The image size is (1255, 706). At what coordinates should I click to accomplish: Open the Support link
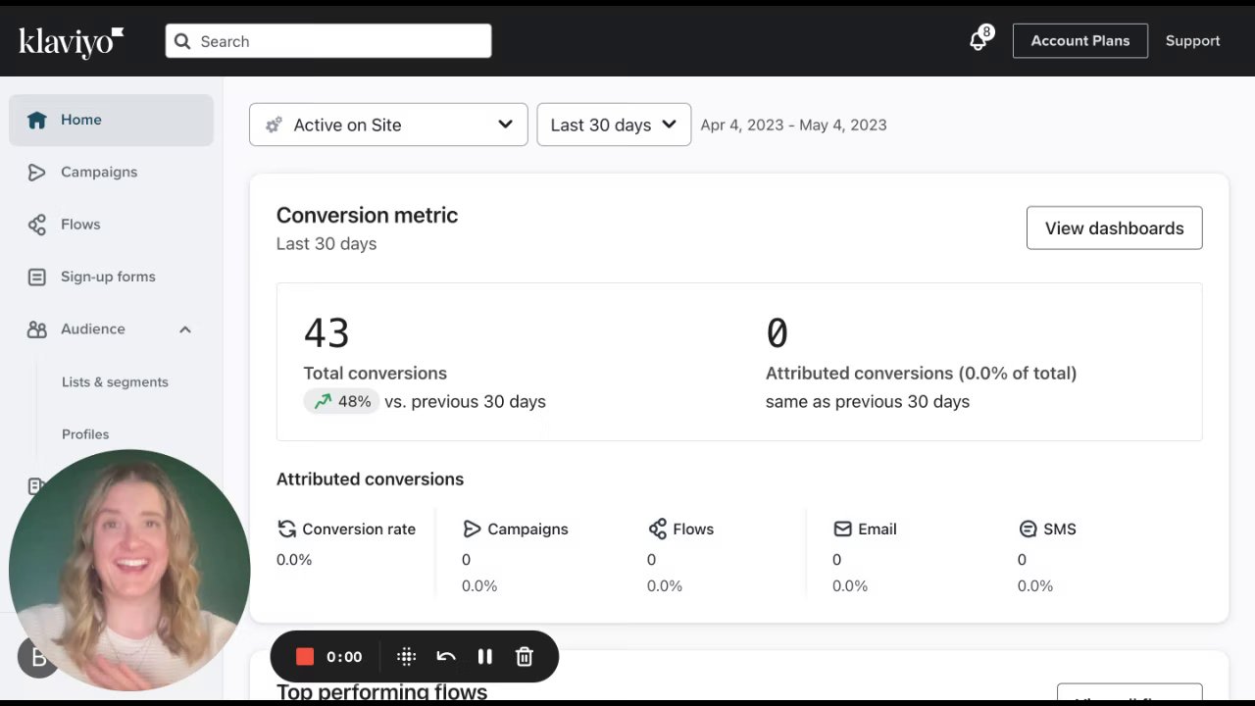1192,41
